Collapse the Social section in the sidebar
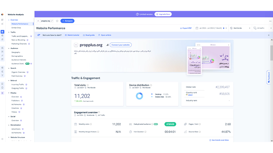Viewport: 273px width, 153px height. [9, 117]
